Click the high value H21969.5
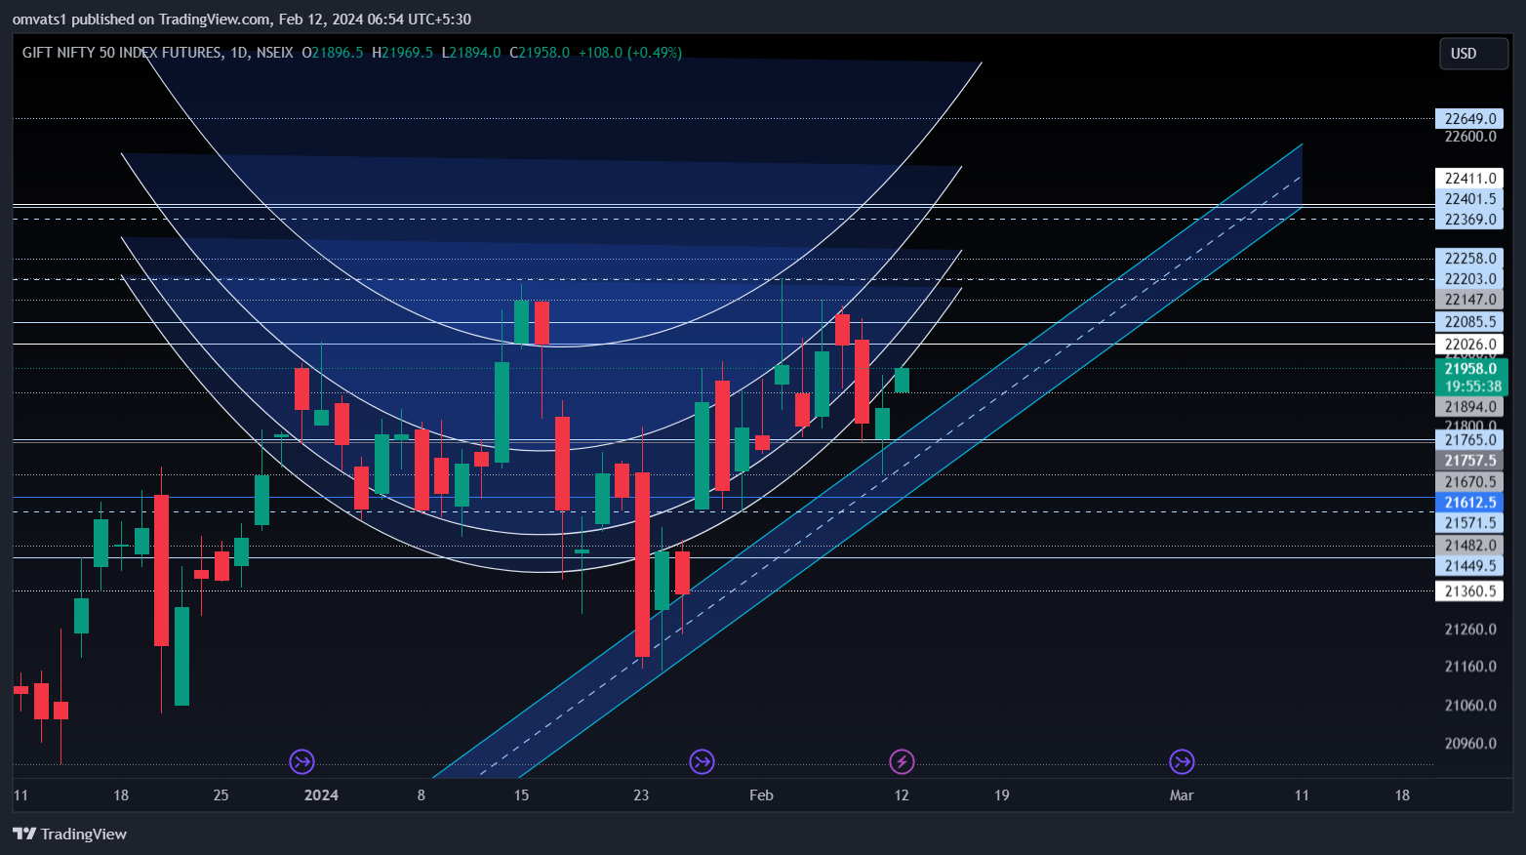The image size is (1526, 855). click(402, 53)
